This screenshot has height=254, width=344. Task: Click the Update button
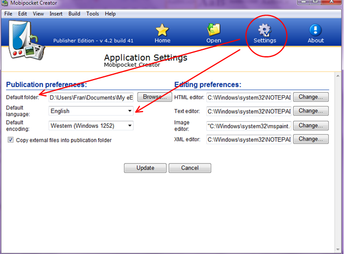(x=145, y=168)
